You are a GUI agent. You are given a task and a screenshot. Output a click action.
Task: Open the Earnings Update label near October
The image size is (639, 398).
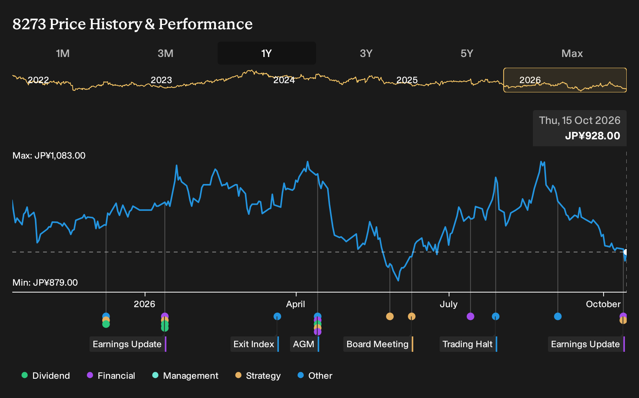coord(586,344)
